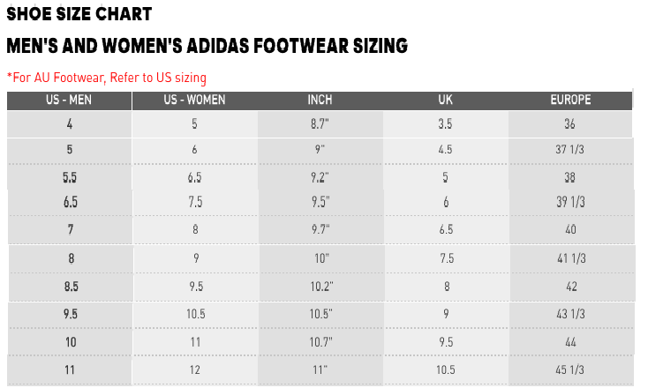The width and height of the screenshot is (648, 388).
Task: Click the Europe 45 1/3 cell
Action: pos(570,371)
